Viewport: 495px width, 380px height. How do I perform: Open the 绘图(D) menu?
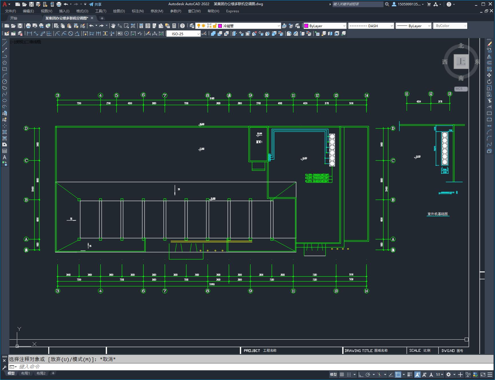point(119,11)
